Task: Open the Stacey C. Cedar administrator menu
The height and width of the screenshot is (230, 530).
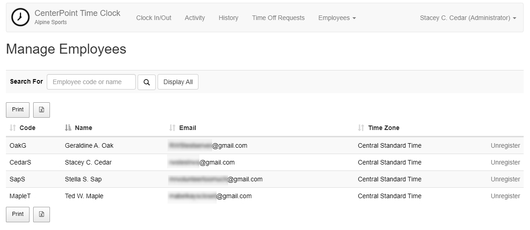Action: tap(468, 18)
